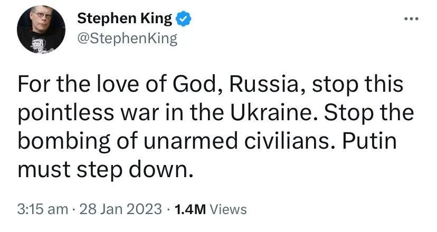The image size is (437, 232).
Task: Click the 3:15 am timestamp
Action: (42, 209)
